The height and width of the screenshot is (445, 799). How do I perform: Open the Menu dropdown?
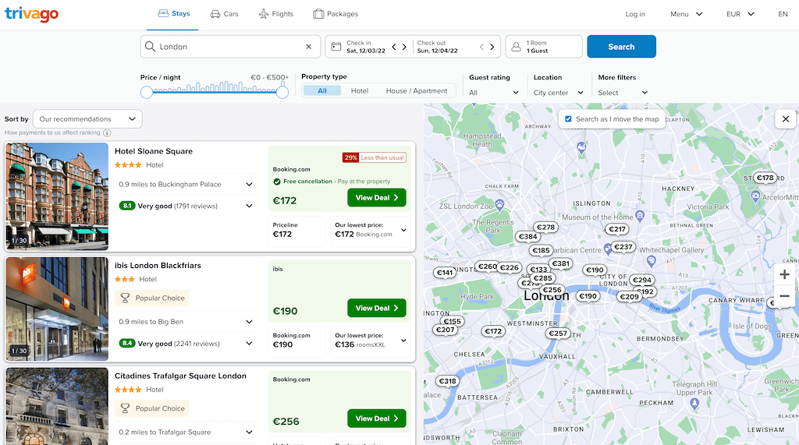point(687,14)
